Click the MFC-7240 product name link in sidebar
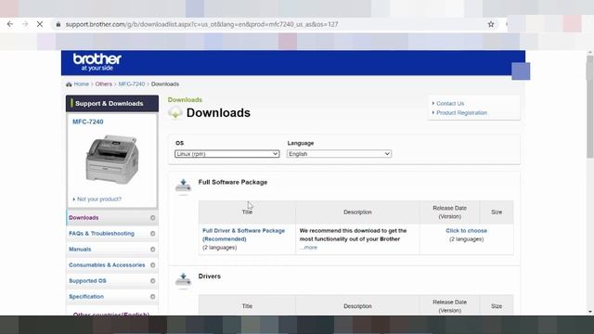 pyautogui.click(x=88, y=122)
